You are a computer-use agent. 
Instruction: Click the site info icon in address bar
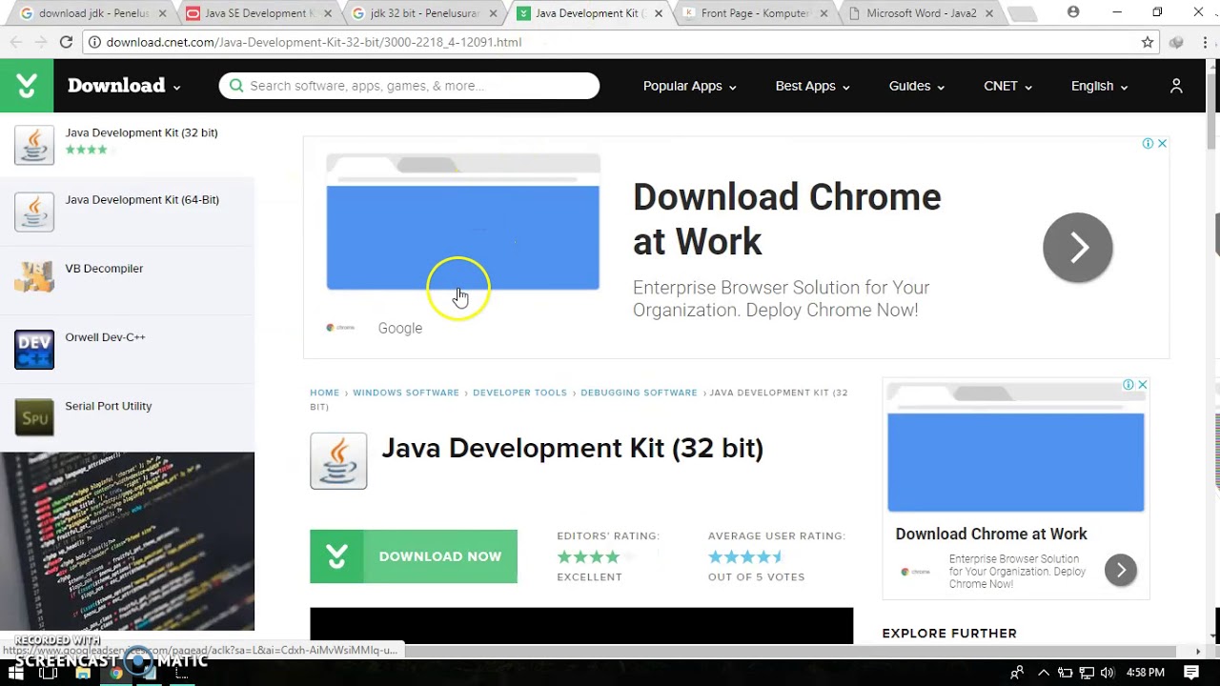[94, 42]
